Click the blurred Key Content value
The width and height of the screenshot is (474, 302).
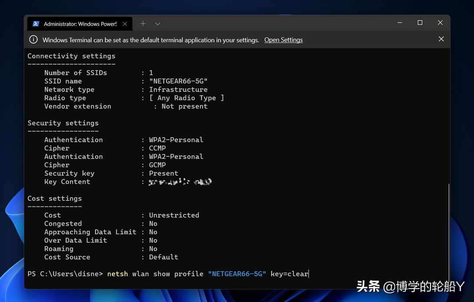(180, 182)
